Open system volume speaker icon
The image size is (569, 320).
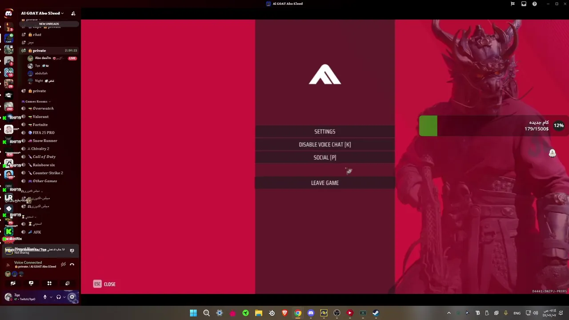(535, 313)
